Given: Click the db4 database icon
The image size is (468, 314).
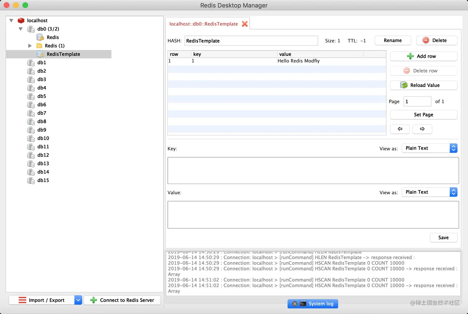Looking at the screenshot, I should [31, 88].
